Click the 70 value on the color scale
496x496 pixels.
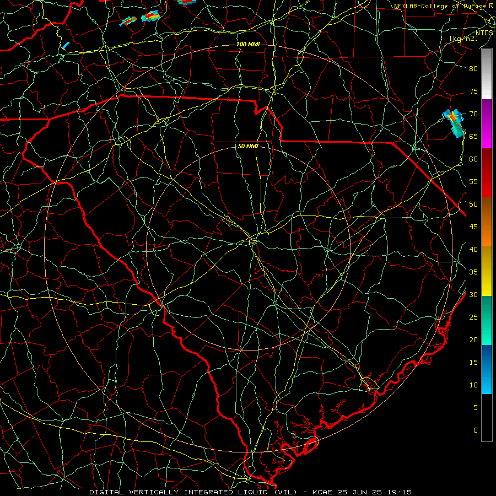473,114
